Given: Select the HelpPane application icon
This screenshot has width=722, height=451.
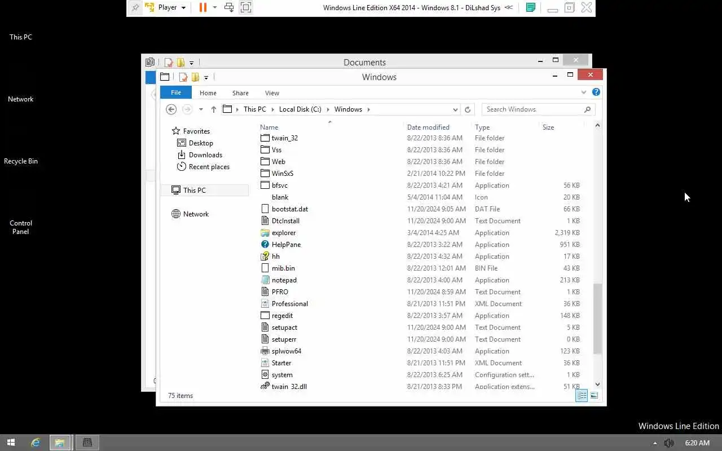Looking at the screenshot, I should 265,245.
